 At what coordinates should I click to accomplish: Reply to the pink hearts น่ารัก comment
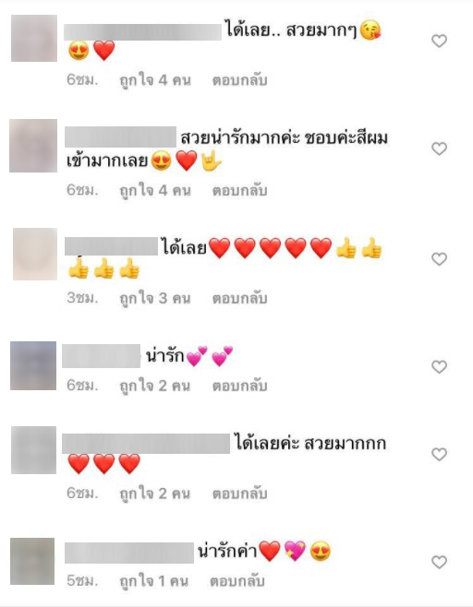(x=239, y=386)
